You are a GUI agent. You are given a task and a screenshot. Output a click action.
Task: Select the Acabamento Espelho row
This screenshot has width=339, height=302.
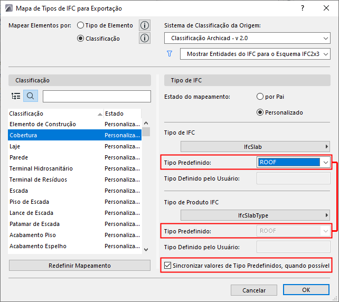(x=75, y=246)
